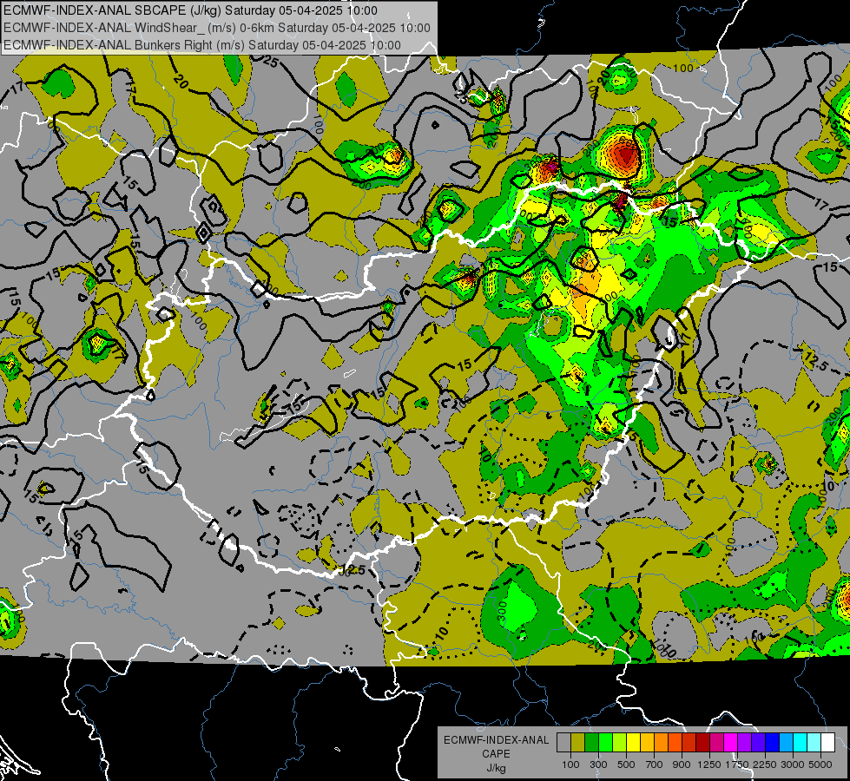
Task: Click the white legend swatch
Action: coord(827,743)
